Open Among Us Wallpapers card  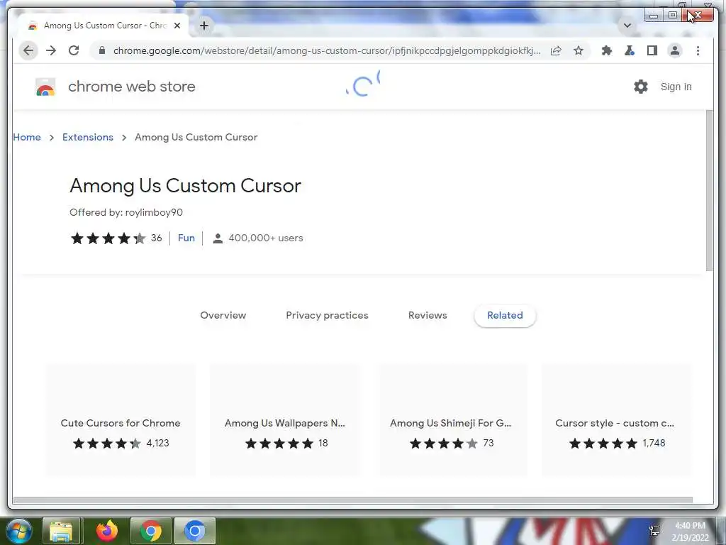[x=285, y=420]
